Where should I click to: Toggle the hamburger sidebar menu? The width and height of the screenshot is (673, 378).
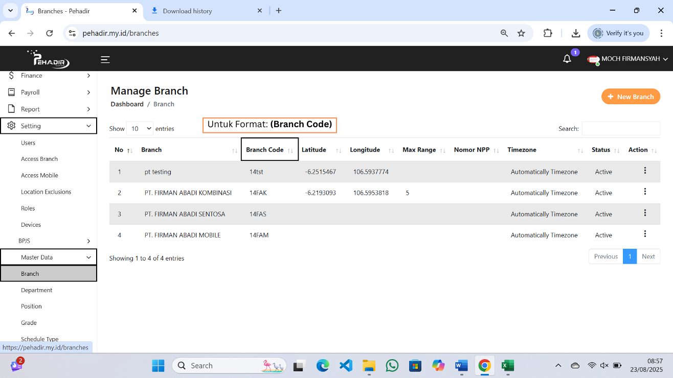(105, 60)
